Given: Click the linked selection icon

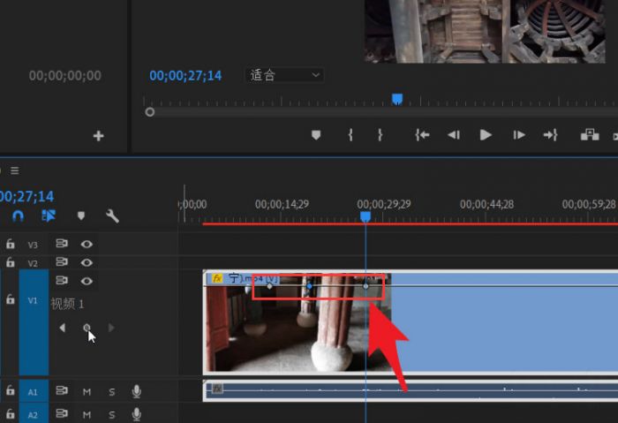Looking at the screenshot, I should click(x=49, y=215).
